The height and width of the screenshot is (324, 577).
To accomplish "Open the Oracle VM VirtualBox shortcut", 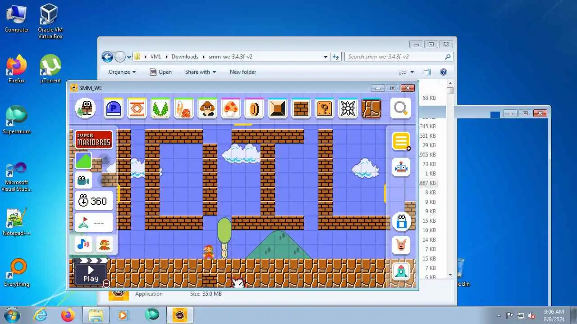I will coord(50,21).
